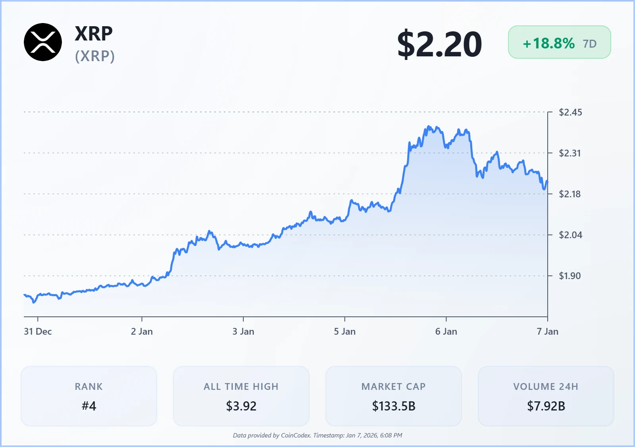Click the 2 Jan date marker
This screenshot has height=447, width=635.
coord(142,331)
